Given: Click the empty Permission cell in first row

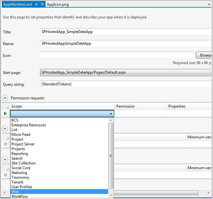Looking at the screenshot, I should tap(141, 113).
